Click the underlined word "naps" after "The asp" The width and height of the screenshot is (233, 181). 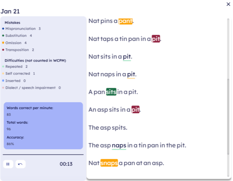point(119,145)
